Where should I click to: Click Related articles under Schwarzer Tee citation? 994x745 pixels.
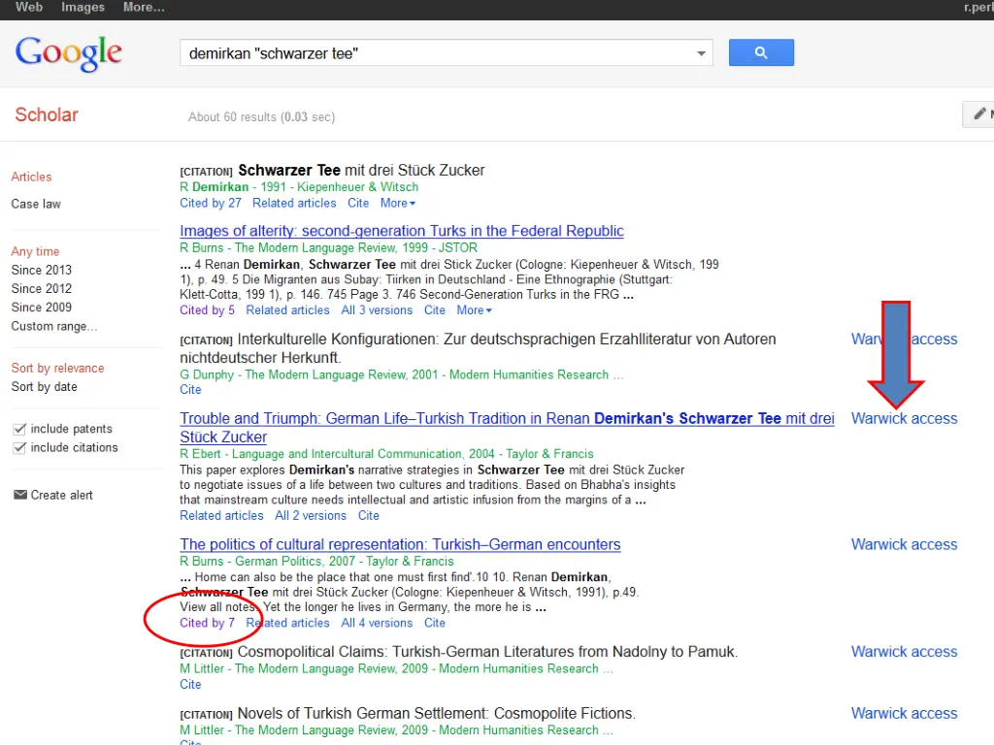(294, 204)
